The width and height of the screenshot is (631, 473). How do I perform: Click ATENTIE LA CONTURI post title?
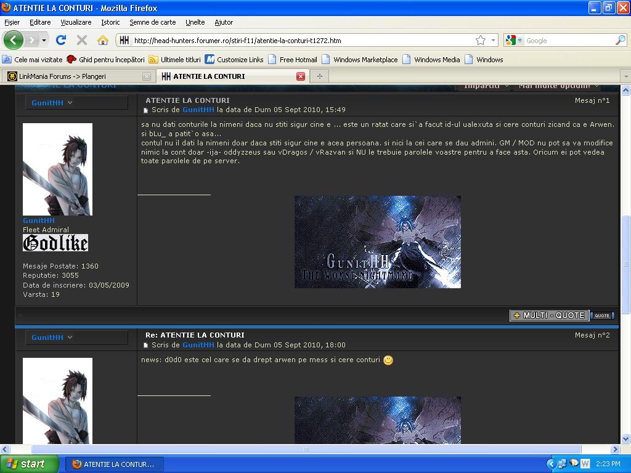(187, 100)
